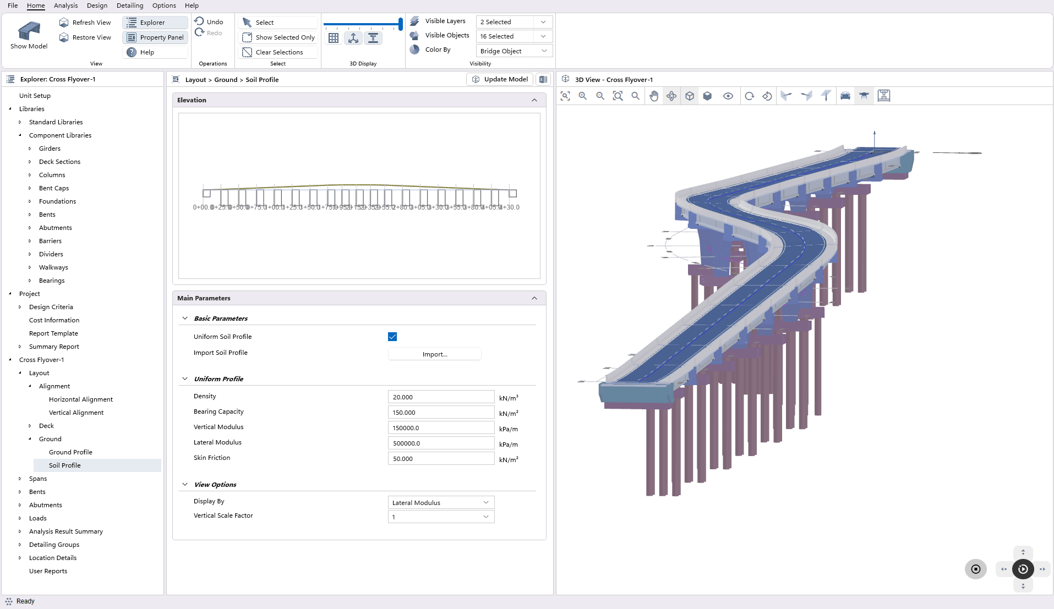Click the Update Model button
The width and height of the screenshot is (1054, 609).
click(500, 79)
